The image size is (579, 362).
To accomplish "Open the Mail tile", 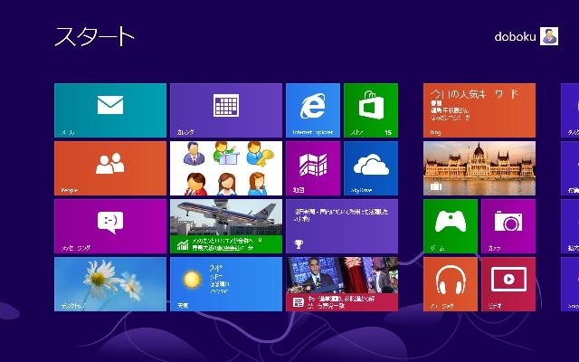I will (x=110, y=110).
